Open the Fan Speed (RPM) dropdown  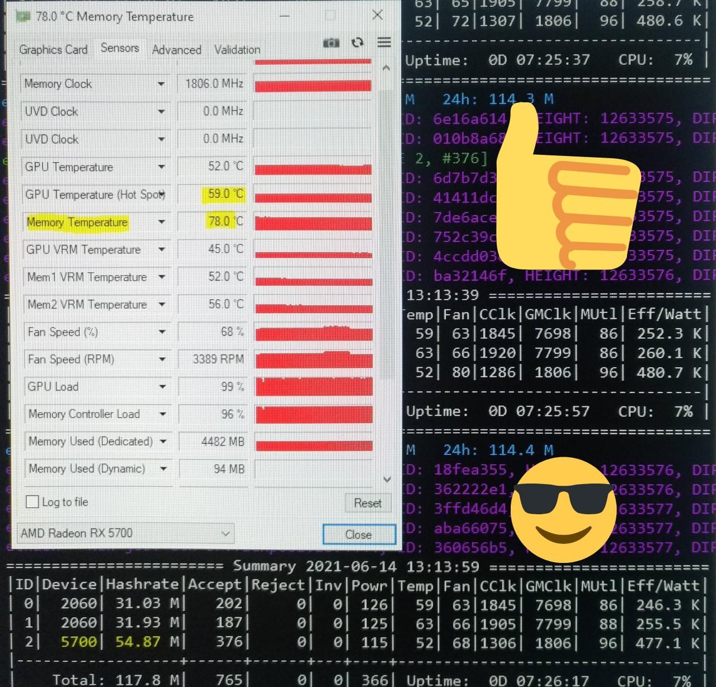pos(162,359)
